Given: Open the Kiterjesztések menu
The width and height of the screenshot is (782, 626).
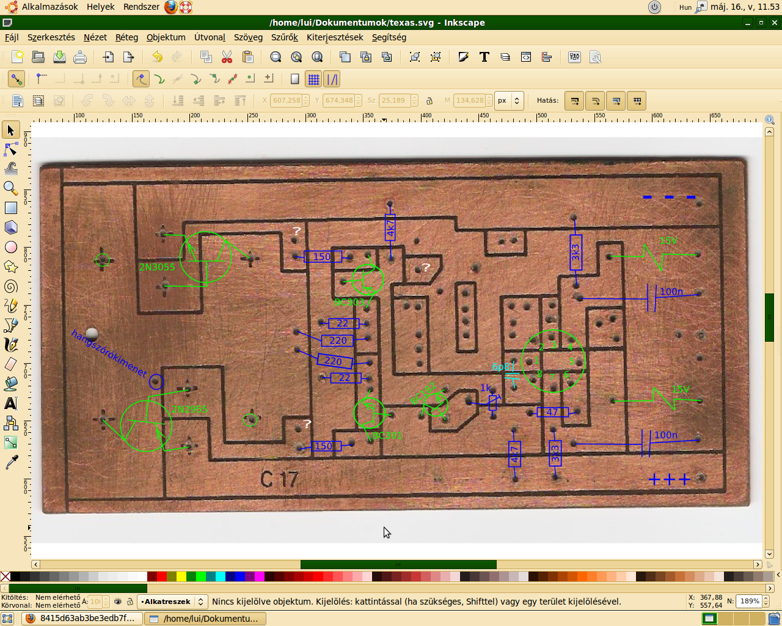Looking at the screenshot, I should pyautogui.click(x=335, y=37).
